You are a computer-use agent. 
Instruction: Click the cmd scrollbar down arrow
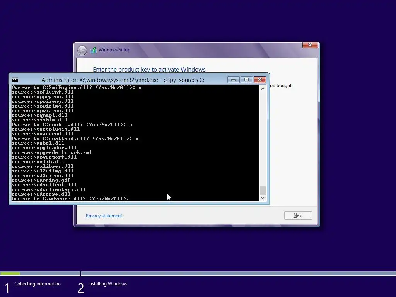[x=263, y=198]
